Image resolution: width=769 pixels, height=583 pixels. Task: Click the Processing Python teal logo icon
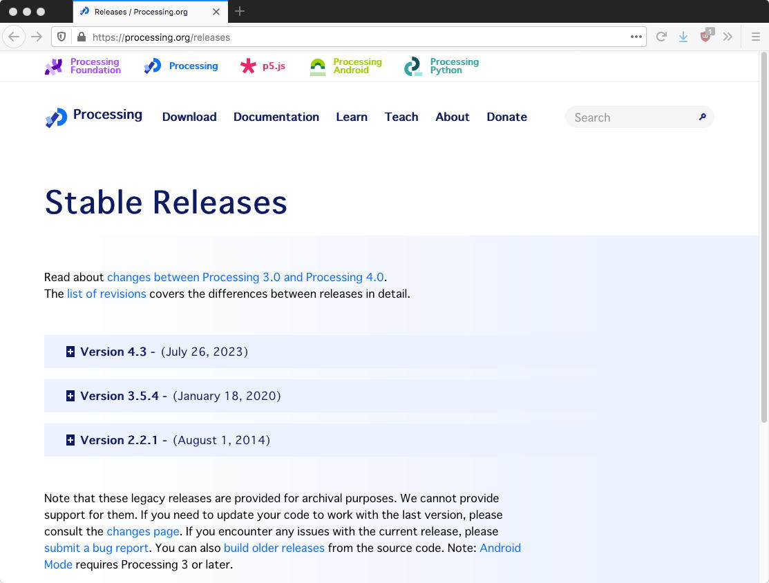point(413,66)
